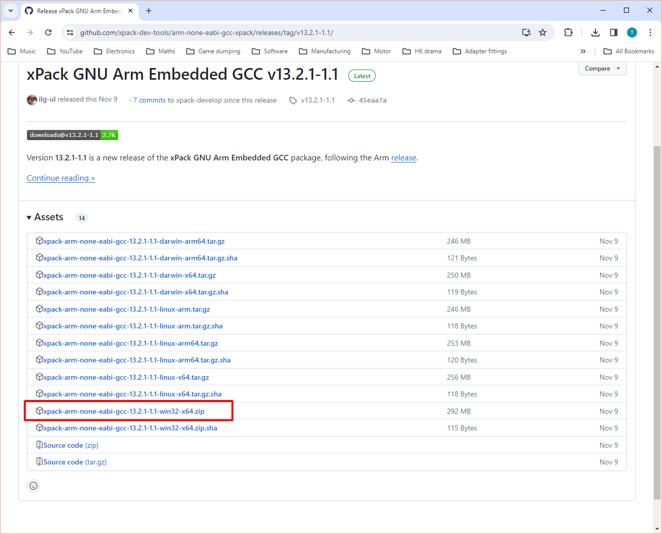Click the smiley emoji reaction icon

(x=34, y=486)
